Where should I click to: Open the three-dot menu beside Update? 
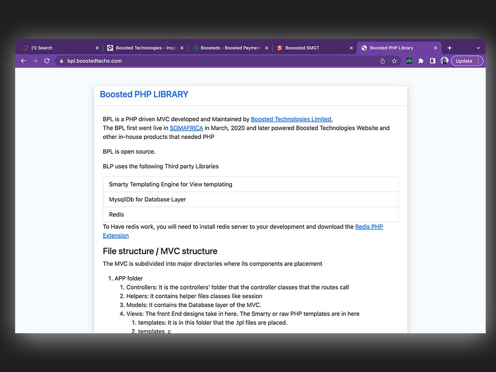(x=478, y=61)
